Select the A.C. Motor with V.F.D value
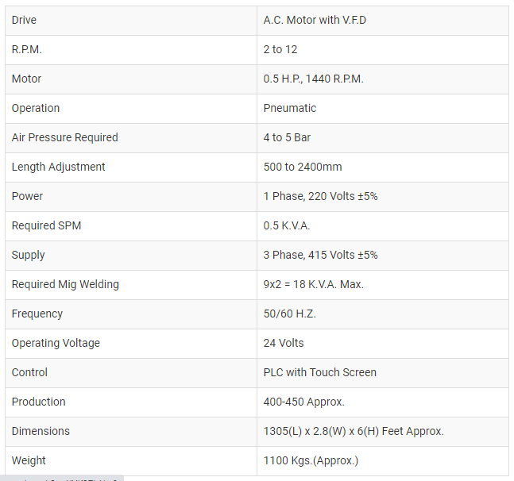Viewport: 514px width, 481px height. point(315,21)
